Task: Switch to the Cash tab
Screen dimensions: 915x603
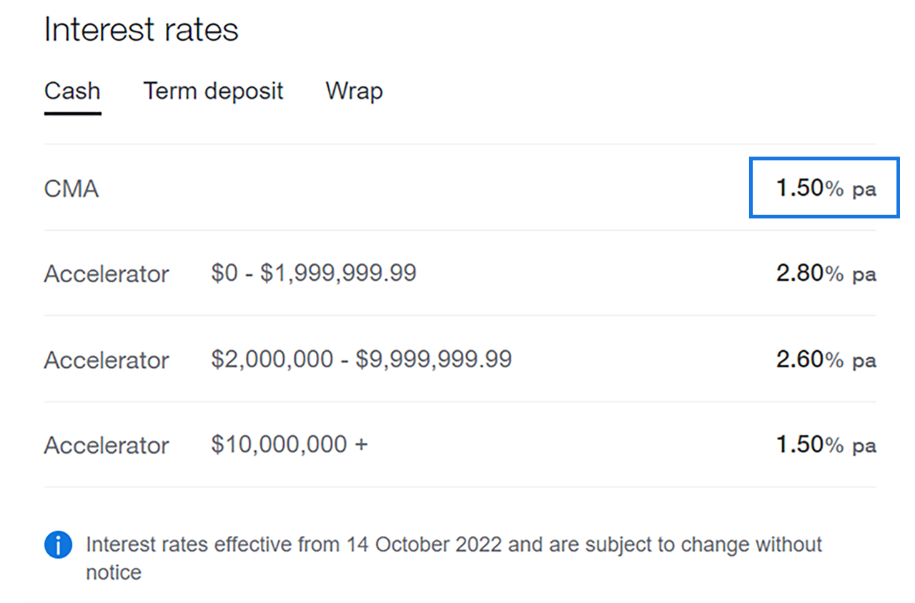Action: pyautogui.click(x=72, y=91)
